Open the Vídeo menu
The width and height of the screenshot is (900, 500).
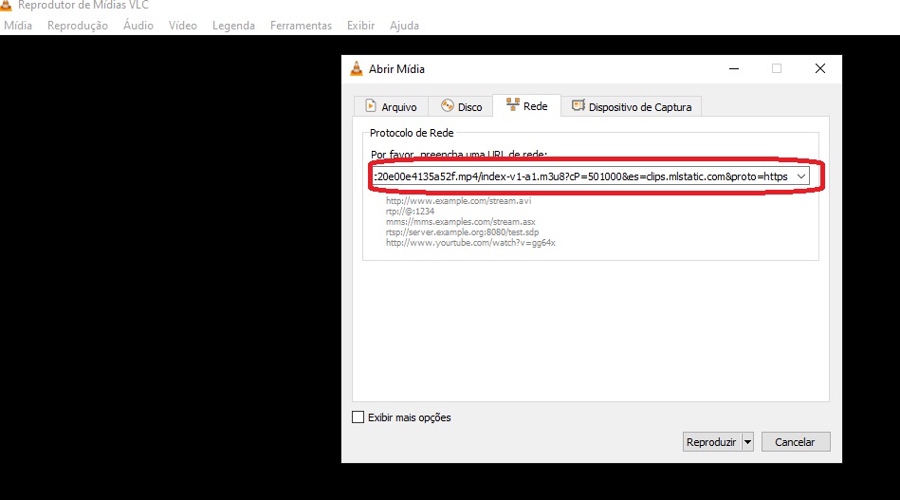[182, 26]
